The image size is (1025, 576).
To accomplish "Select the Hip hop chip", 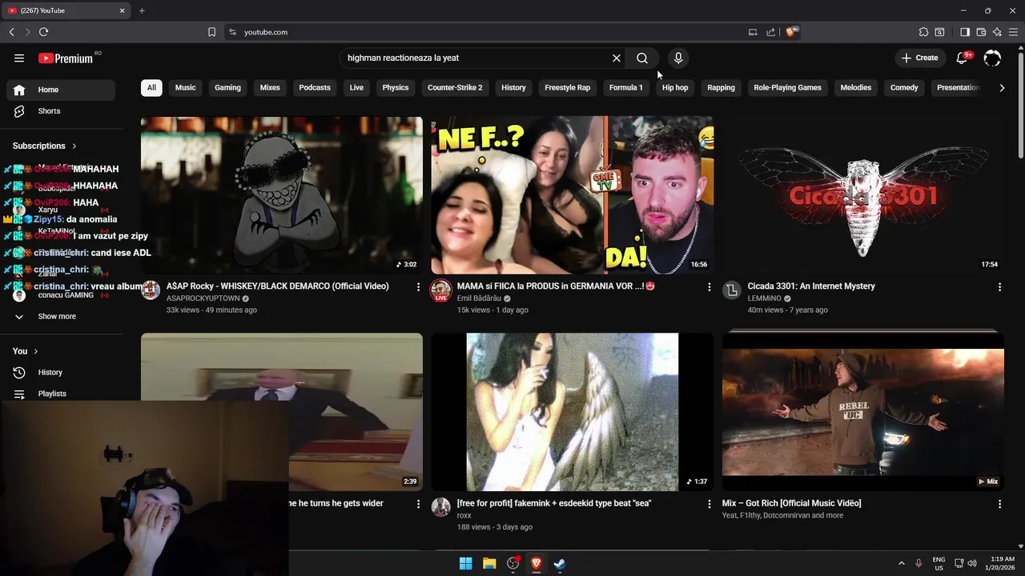I will tap(675, 87).
